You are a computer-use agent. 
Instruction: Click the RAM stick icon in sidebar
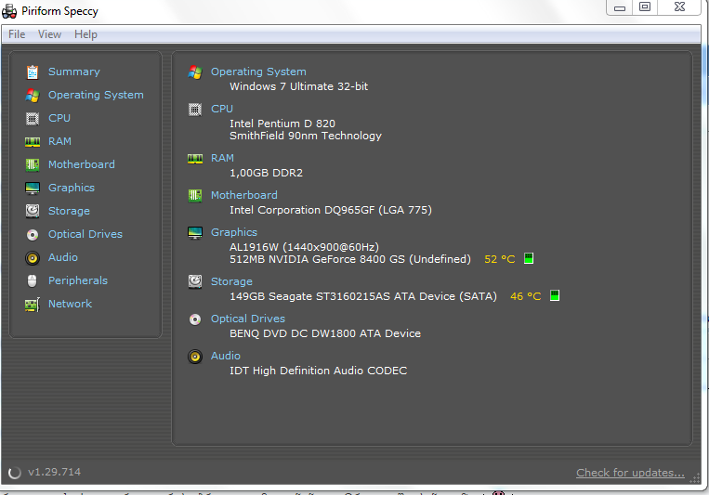pyautogui.click(x=33, y=142)
